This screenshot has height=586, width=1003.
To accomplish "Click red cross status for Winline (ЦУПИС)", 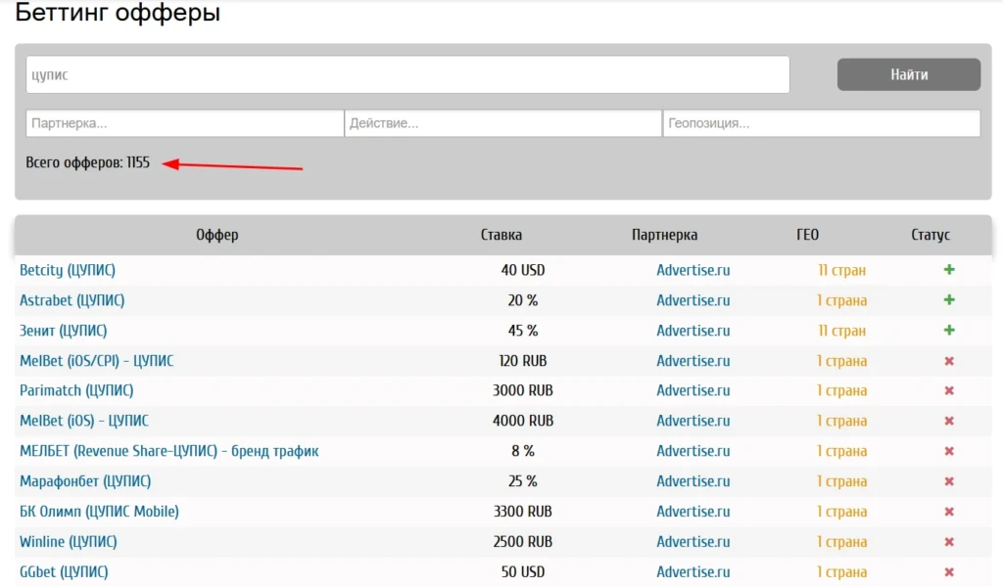I will click(949, 542).
